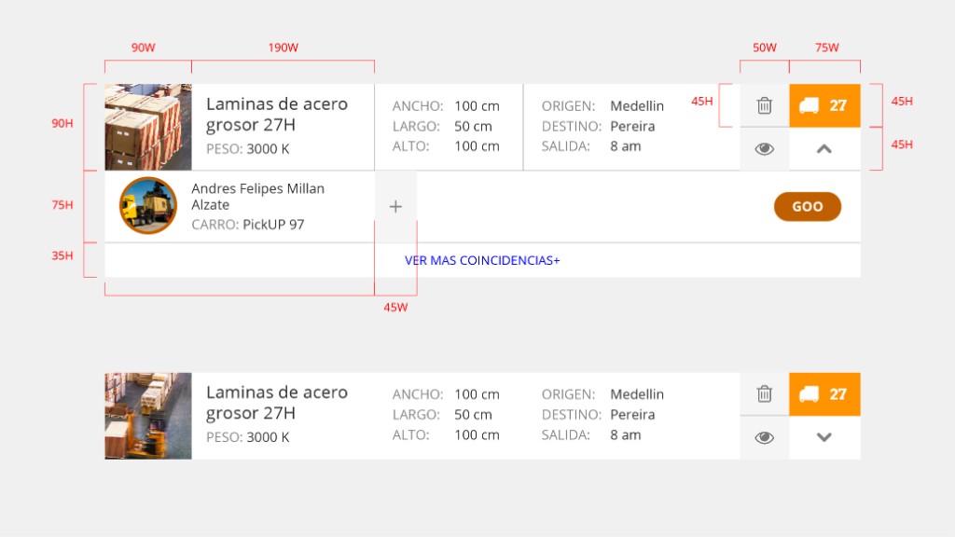The width and height of the screenshot is (955, 537).
Task: Select the Laminas de acero grosor 27H title
Action: 276,114
